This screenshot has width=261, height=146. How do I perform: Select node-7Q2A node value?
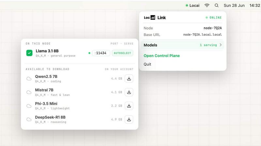213,28
